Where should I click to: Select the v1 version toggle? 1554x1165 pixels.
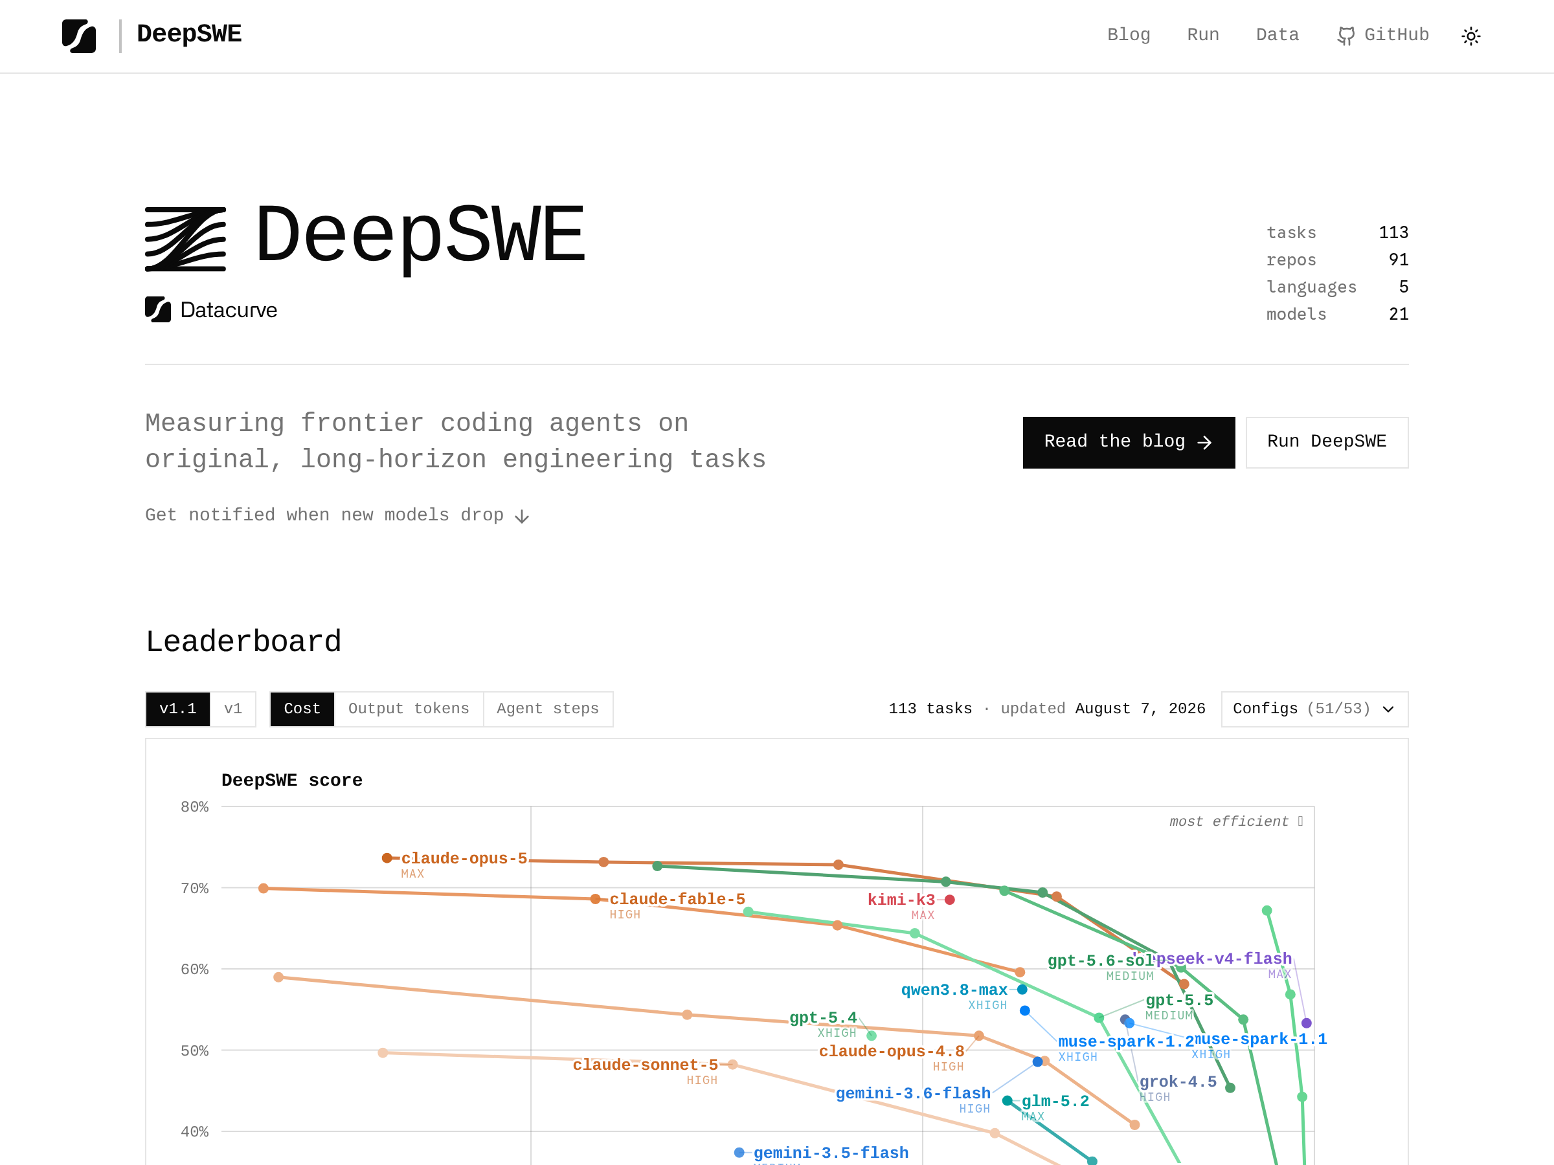(x=232, y=709)
